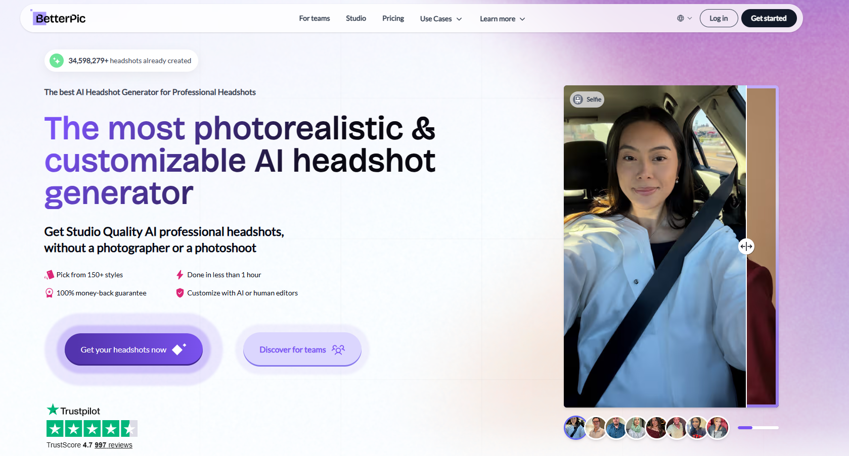This screenshot has width=849, height=456.
Task: Select the thumbnail of man wearing glasses
Action: (x=596, y=428)
